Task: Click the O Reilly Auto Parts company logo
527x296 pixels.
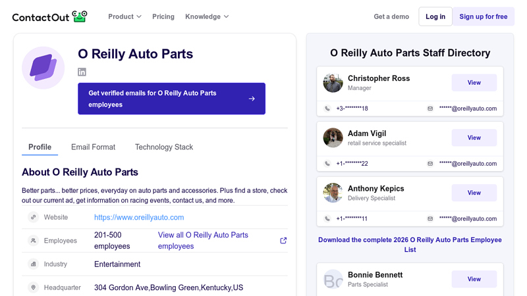Action: click(43, 68)
